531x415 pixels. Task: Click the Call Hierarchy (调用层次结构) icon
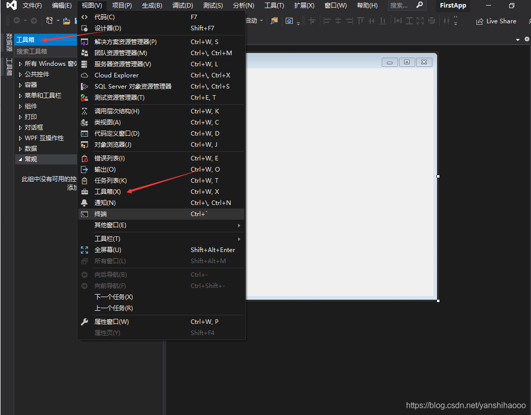(84, 111)
